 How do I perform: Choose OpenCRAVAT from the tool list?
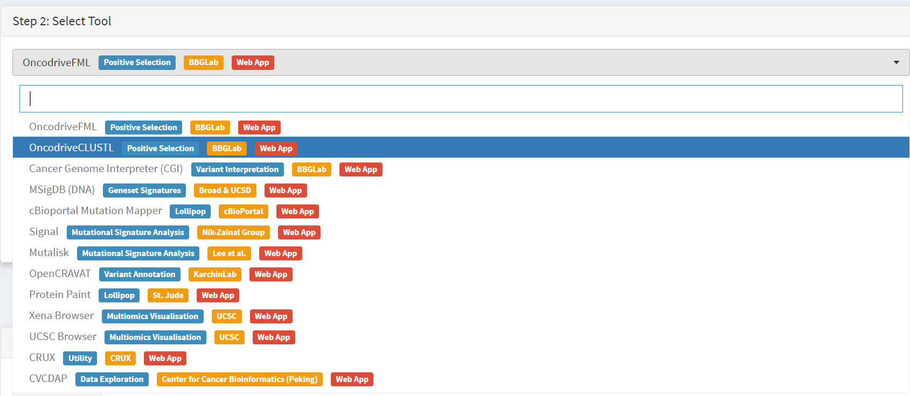[x=461, y=274]
